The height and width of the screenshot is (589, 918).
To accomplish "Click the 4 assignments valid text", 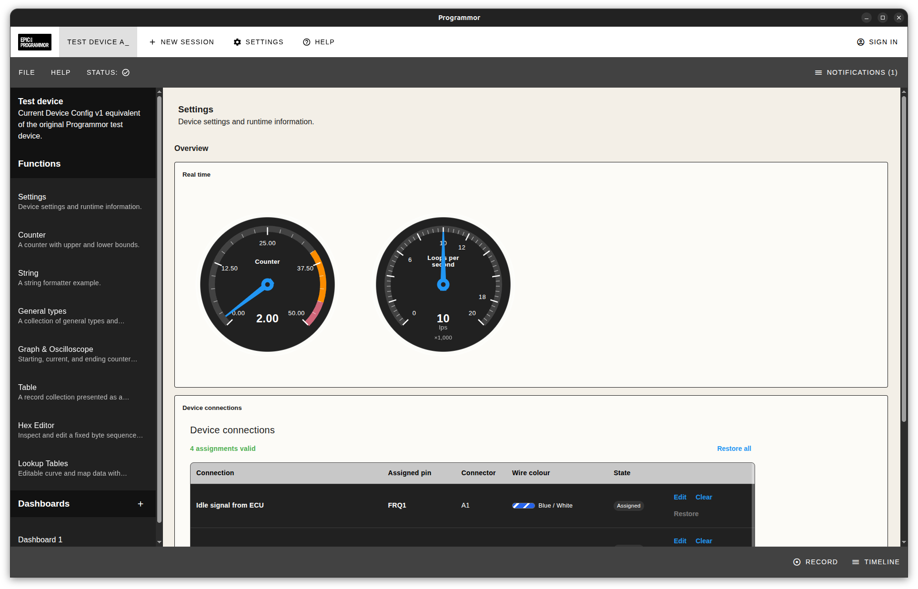I will click(222, 449).
